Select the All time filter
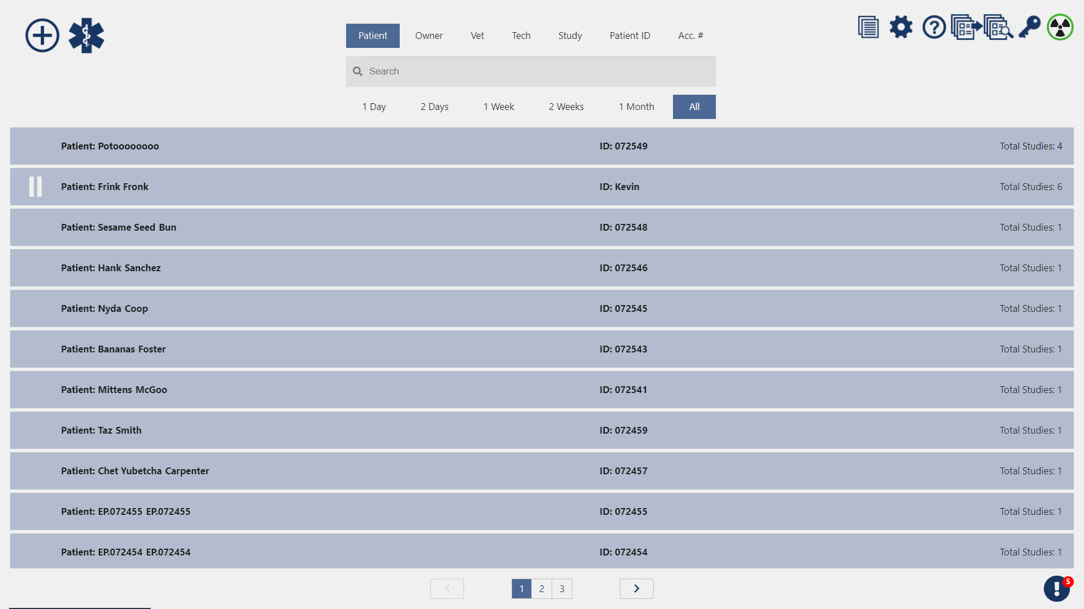This screenshot has width=1084, height=609. coord(694,107)
